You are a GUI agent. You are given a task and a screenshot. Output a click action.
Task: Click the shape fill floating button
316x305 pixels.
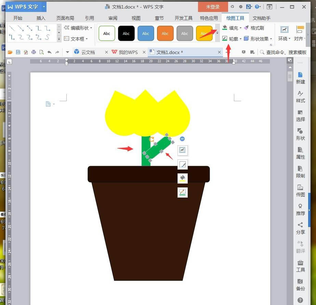click(182, 178)
